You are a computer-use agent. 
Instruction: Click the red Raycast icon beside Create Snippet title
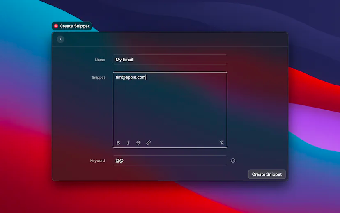(56, 26)
